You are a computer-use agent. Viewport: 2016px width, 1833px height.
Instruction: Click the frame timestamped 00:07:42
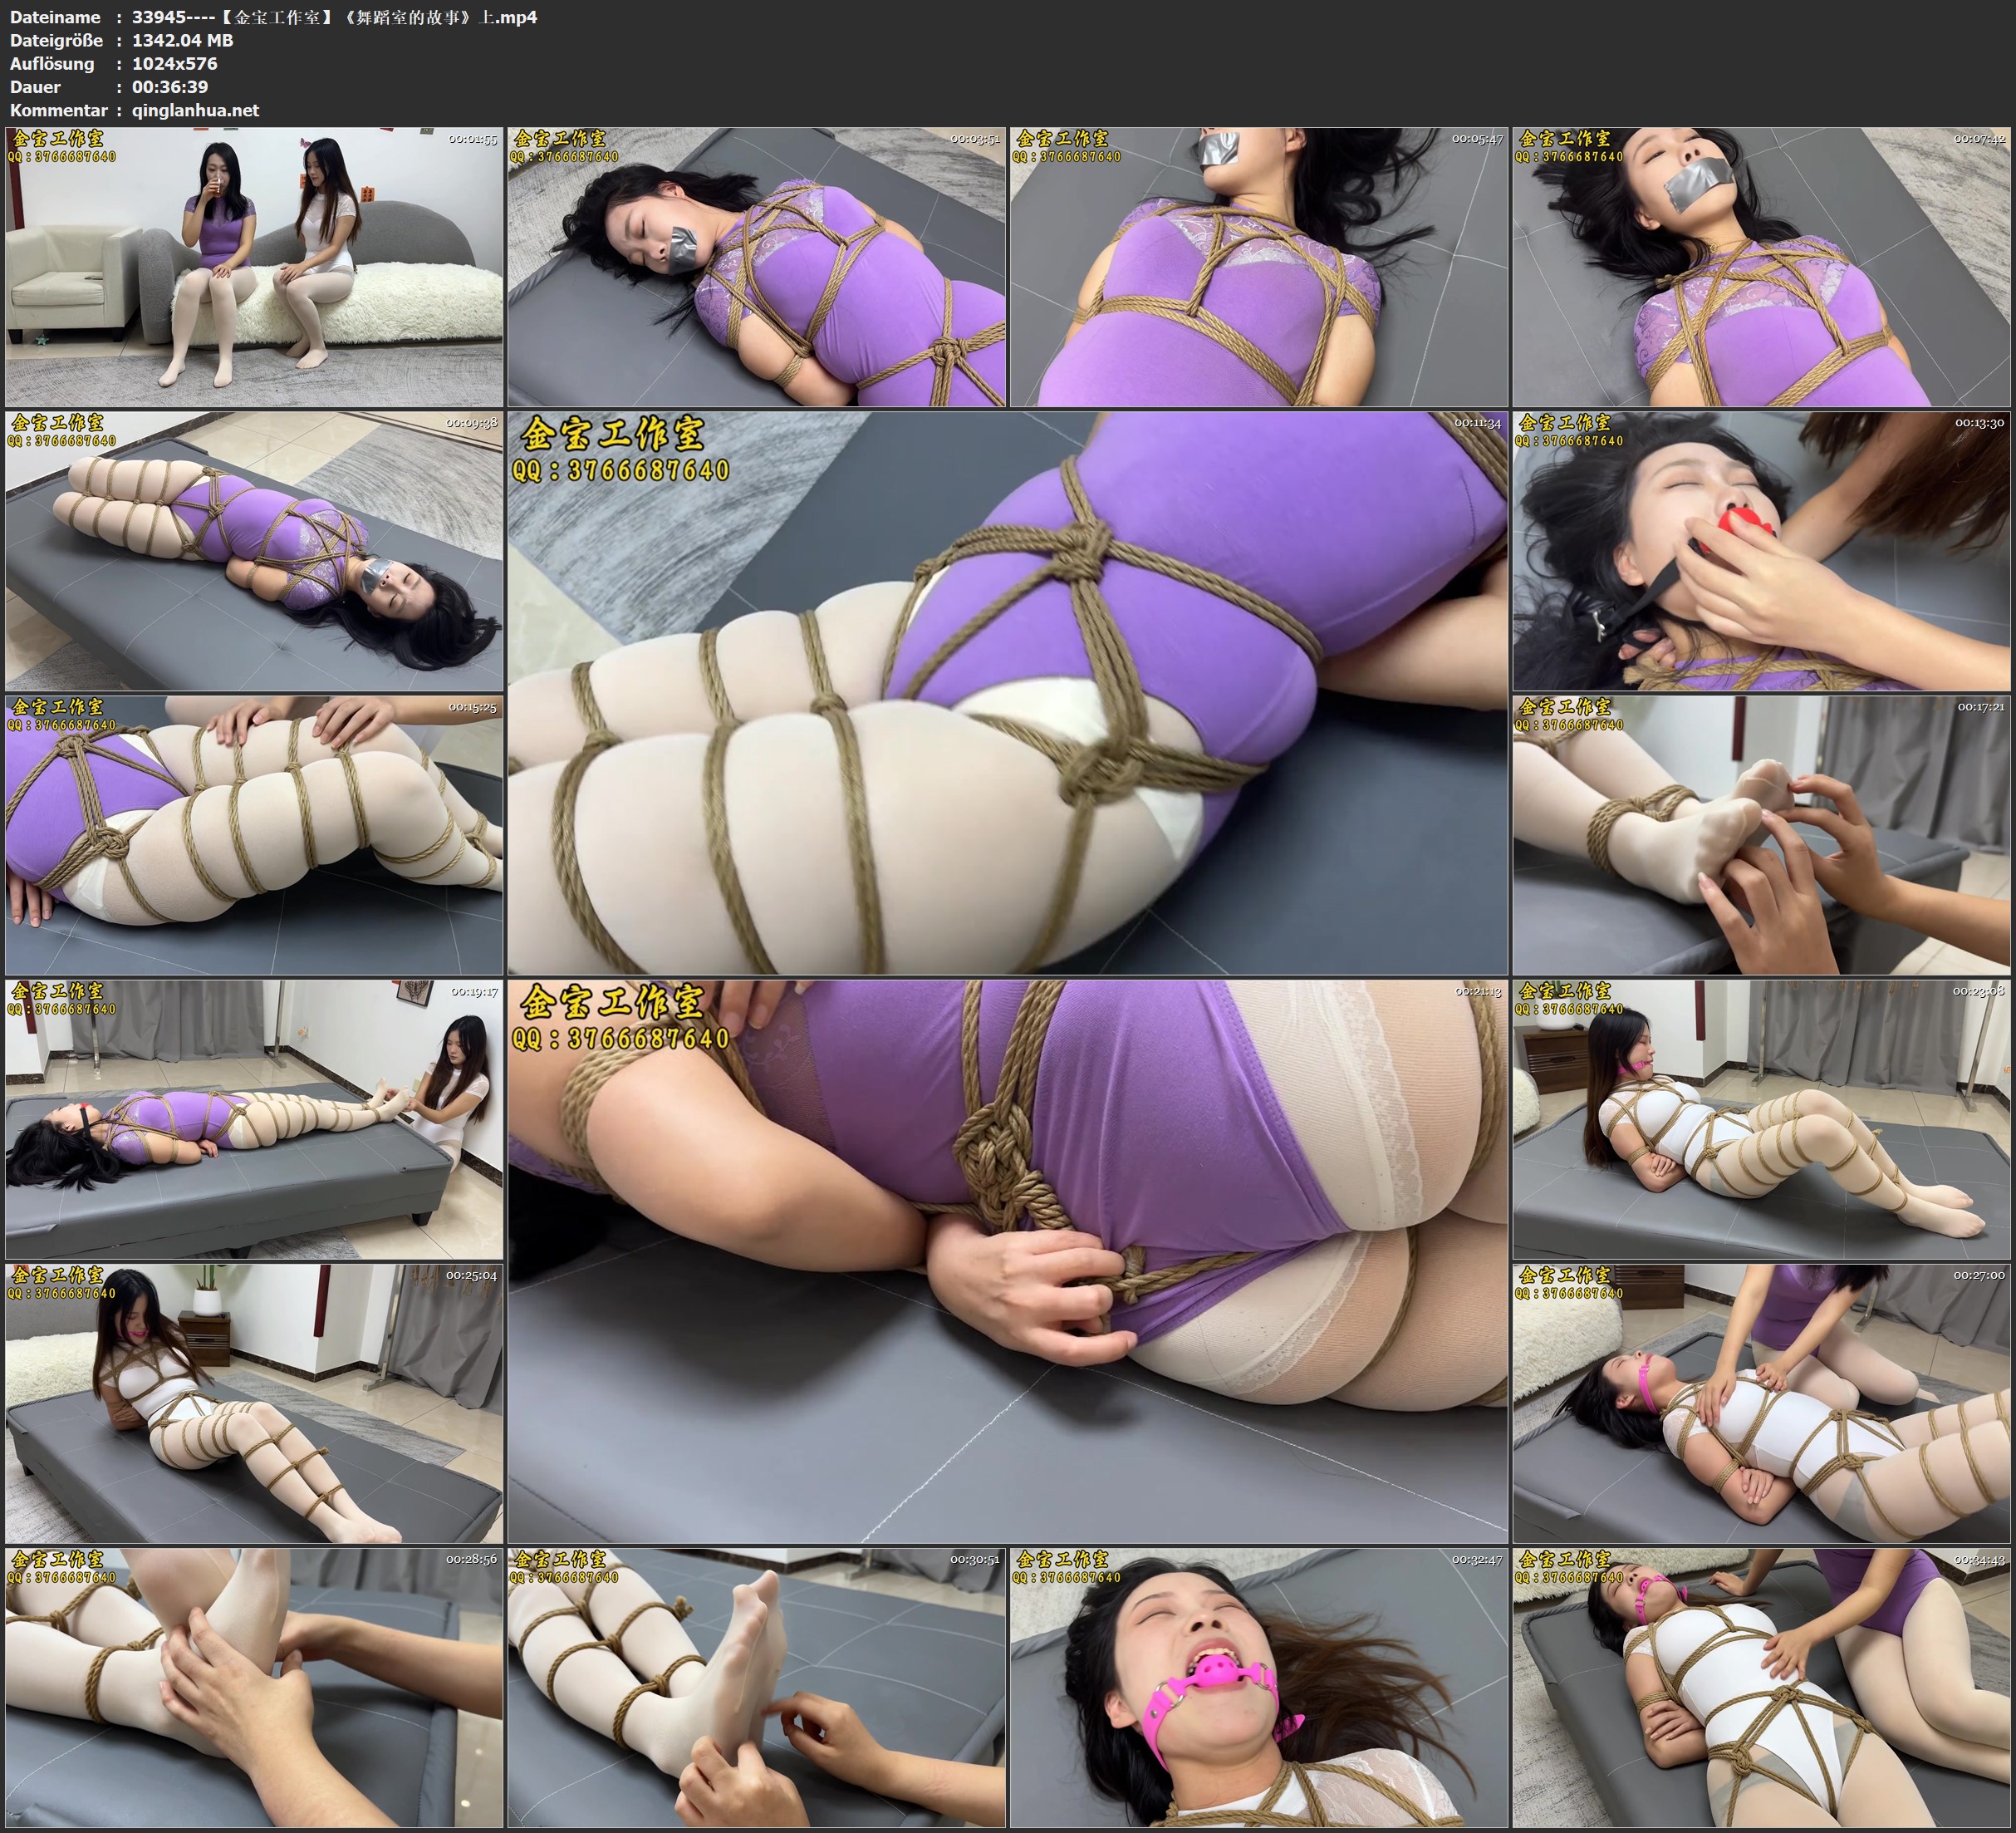[1761, 268]
